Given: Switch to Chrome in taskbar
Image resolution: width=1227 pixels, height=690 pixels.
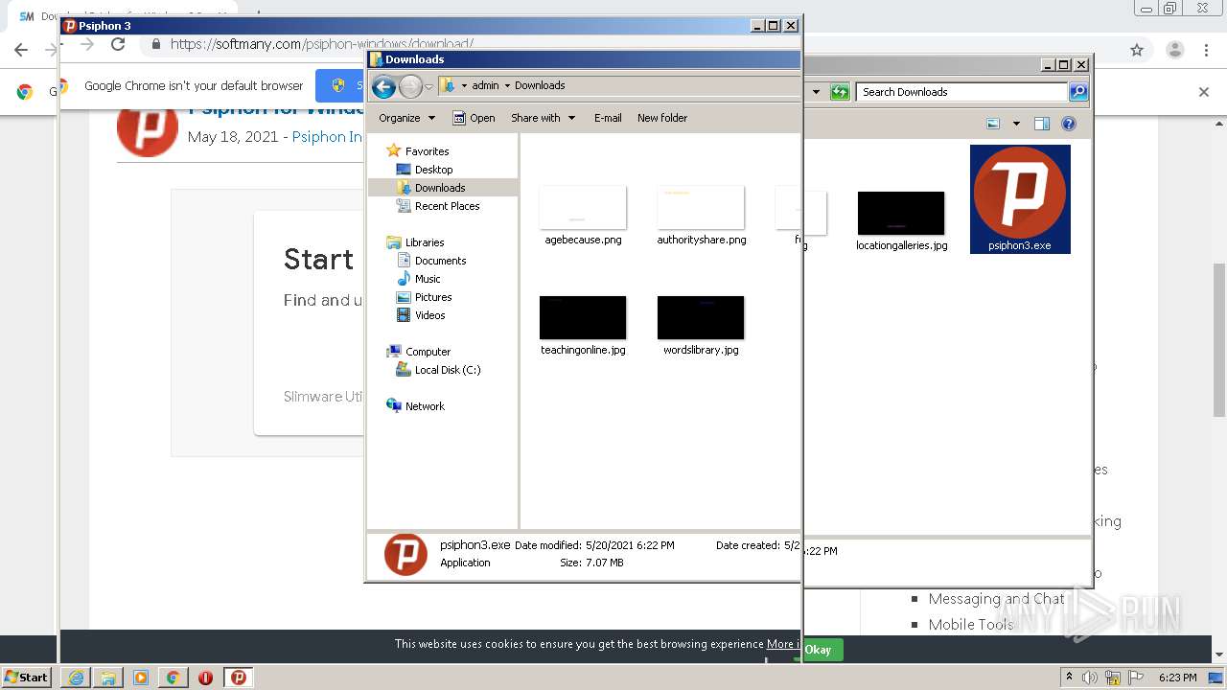Looking at the screenshot, I should point(173,678).
